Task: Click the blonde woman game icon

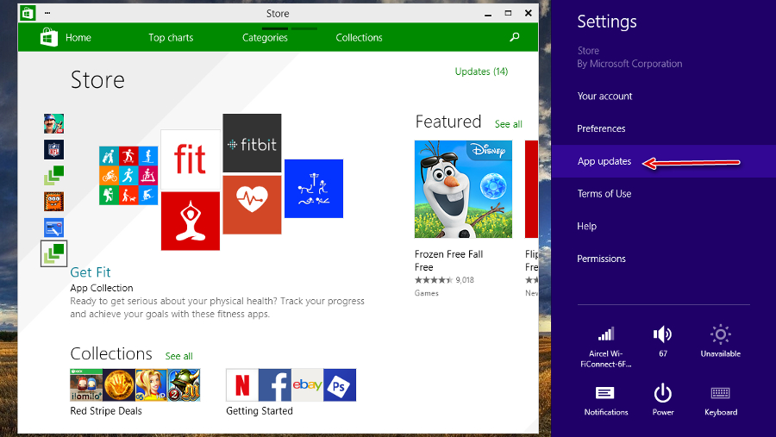Action: pos(151,384)
